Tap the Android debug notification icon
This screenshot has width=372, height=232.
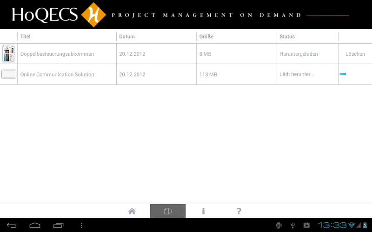pyautogui.click(x=279, y=225)
